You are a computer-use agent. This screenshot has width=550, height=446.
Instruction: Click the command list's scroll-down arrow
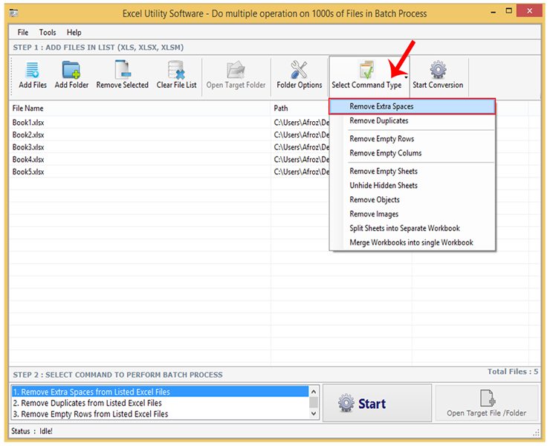click(x=314, y=414)
